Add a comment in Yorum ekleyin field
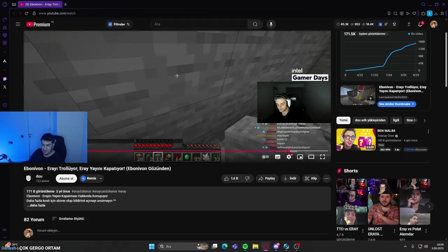The image size is (448, 252). pos(182,231)
